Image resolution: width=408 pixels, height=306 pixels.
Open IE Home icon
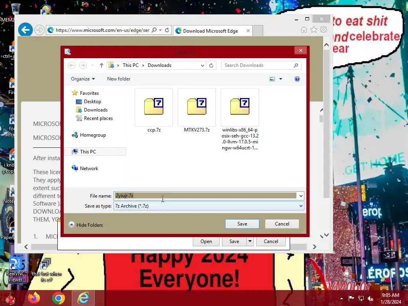pyautogui.click(x=304, y=29)
